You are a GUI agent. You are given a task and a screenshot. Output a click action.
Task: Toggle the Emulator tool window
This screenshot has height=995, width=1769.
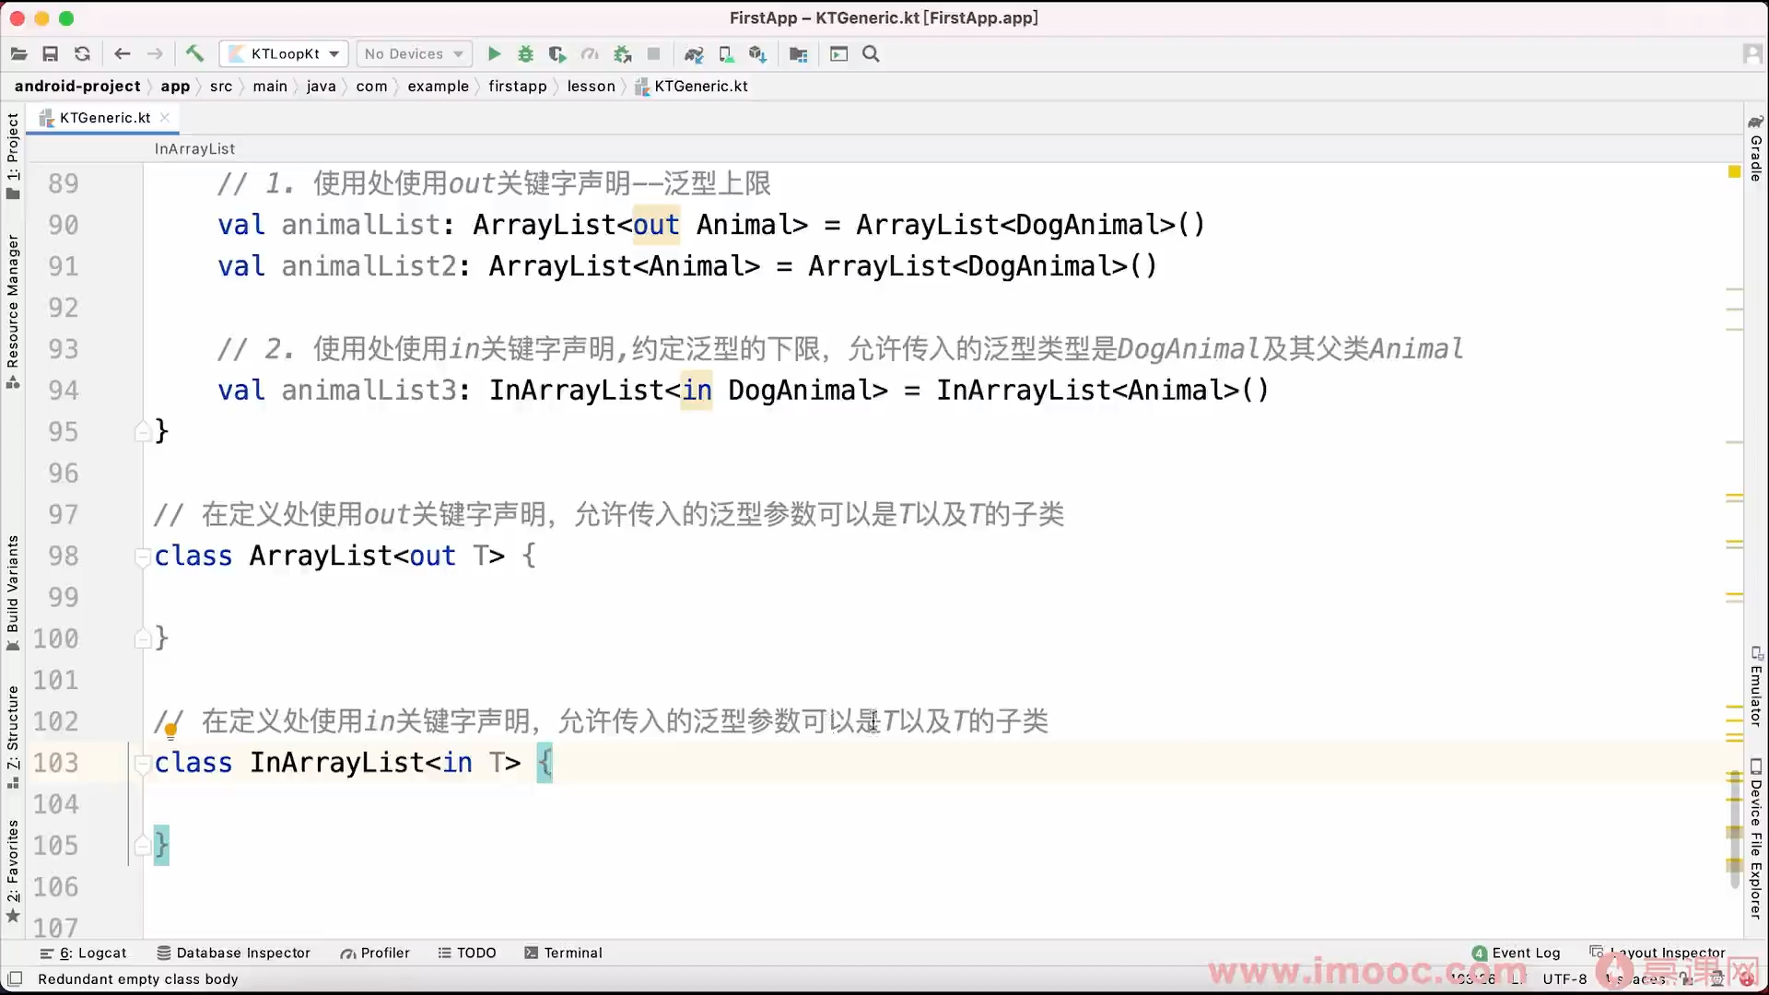coord(1756,686)
